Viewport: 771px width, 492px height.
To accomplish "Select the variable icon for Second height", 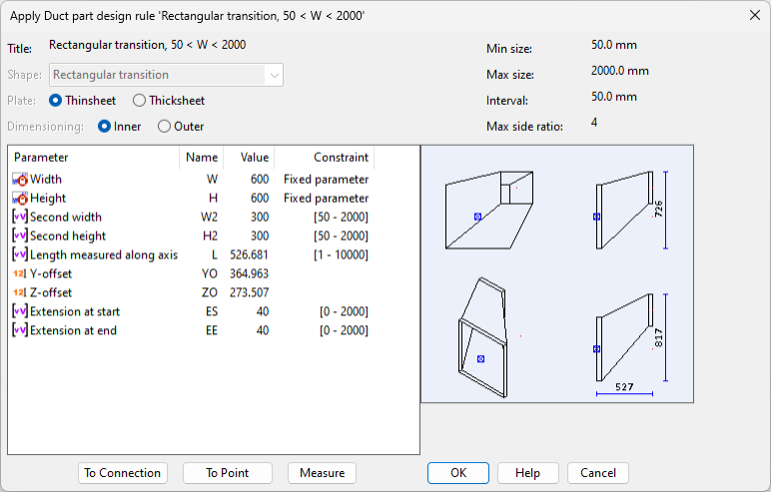I will [x=20, y=237].
